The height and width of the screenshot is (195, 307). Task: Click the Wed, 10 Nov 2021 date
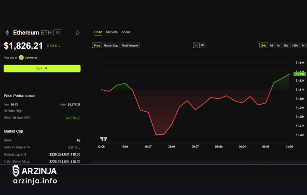(x=17, y=118)
